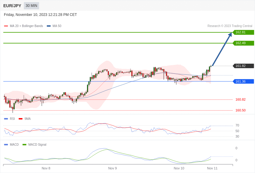Click the MA 20 + Bollinger Bands legend swatch
Screen dimensions: 255x173
pos(6,26)
